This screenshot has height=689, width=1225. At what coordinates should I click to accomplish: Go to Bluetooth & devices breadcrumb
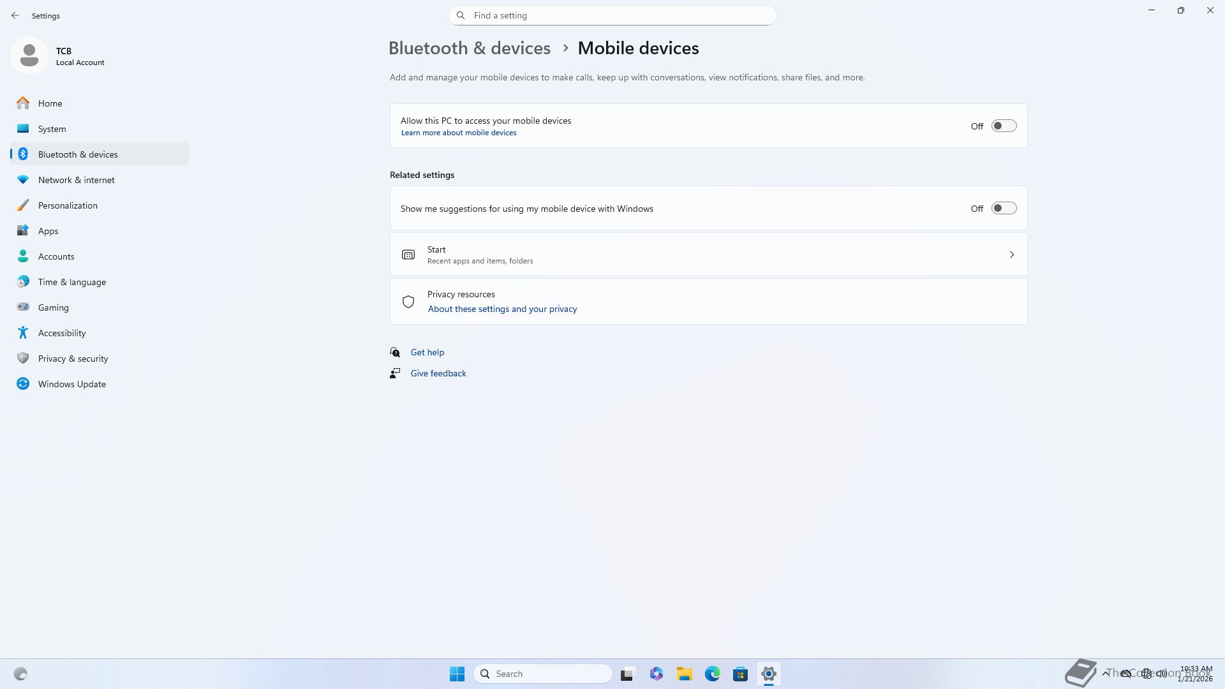tap(469, 48)
